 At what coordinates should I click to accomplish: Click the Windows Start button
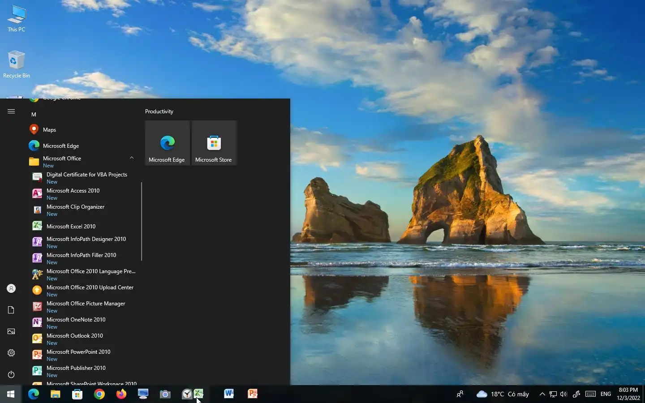click(x=11, y=394)
